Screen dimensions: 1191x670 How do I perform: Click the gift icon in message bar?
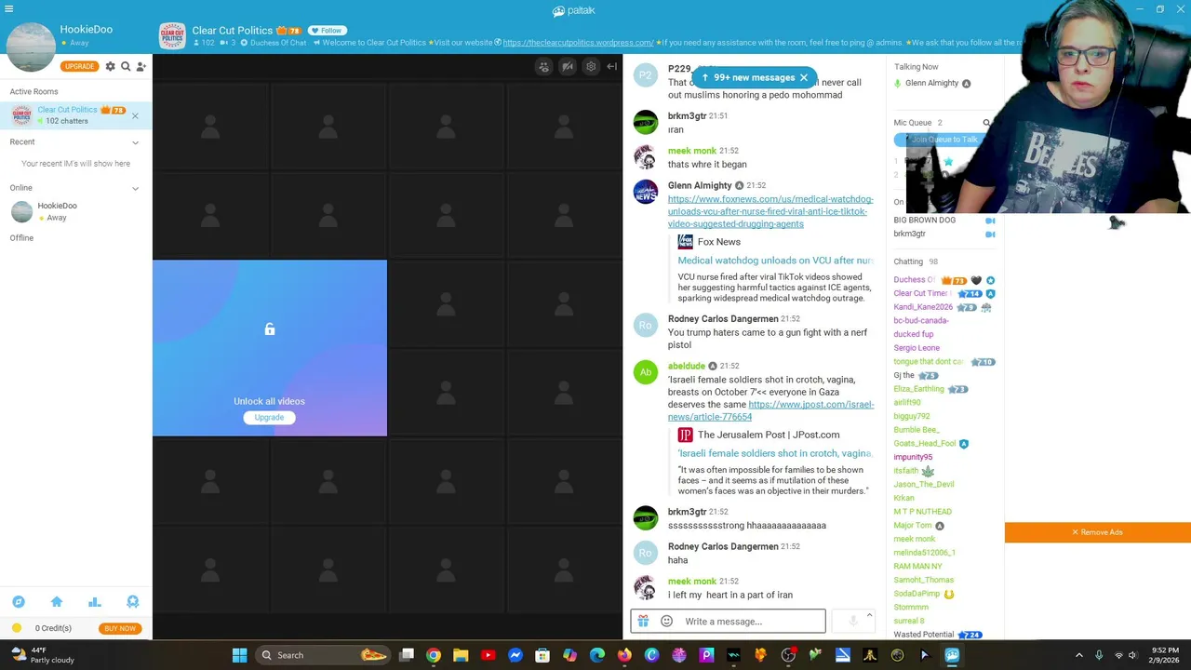[643, 622]
